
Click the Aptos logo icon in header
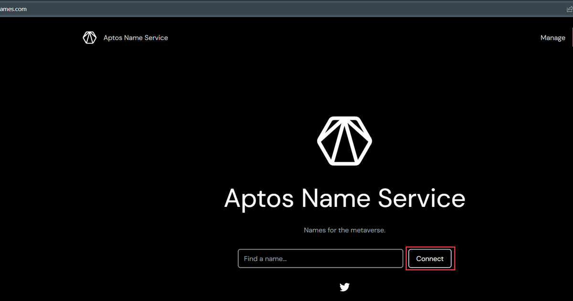(x=89, y=38)
